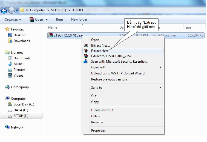Click Burn in the toolbar
Screen dimensions: 207x142
click(x=59, y=20)
